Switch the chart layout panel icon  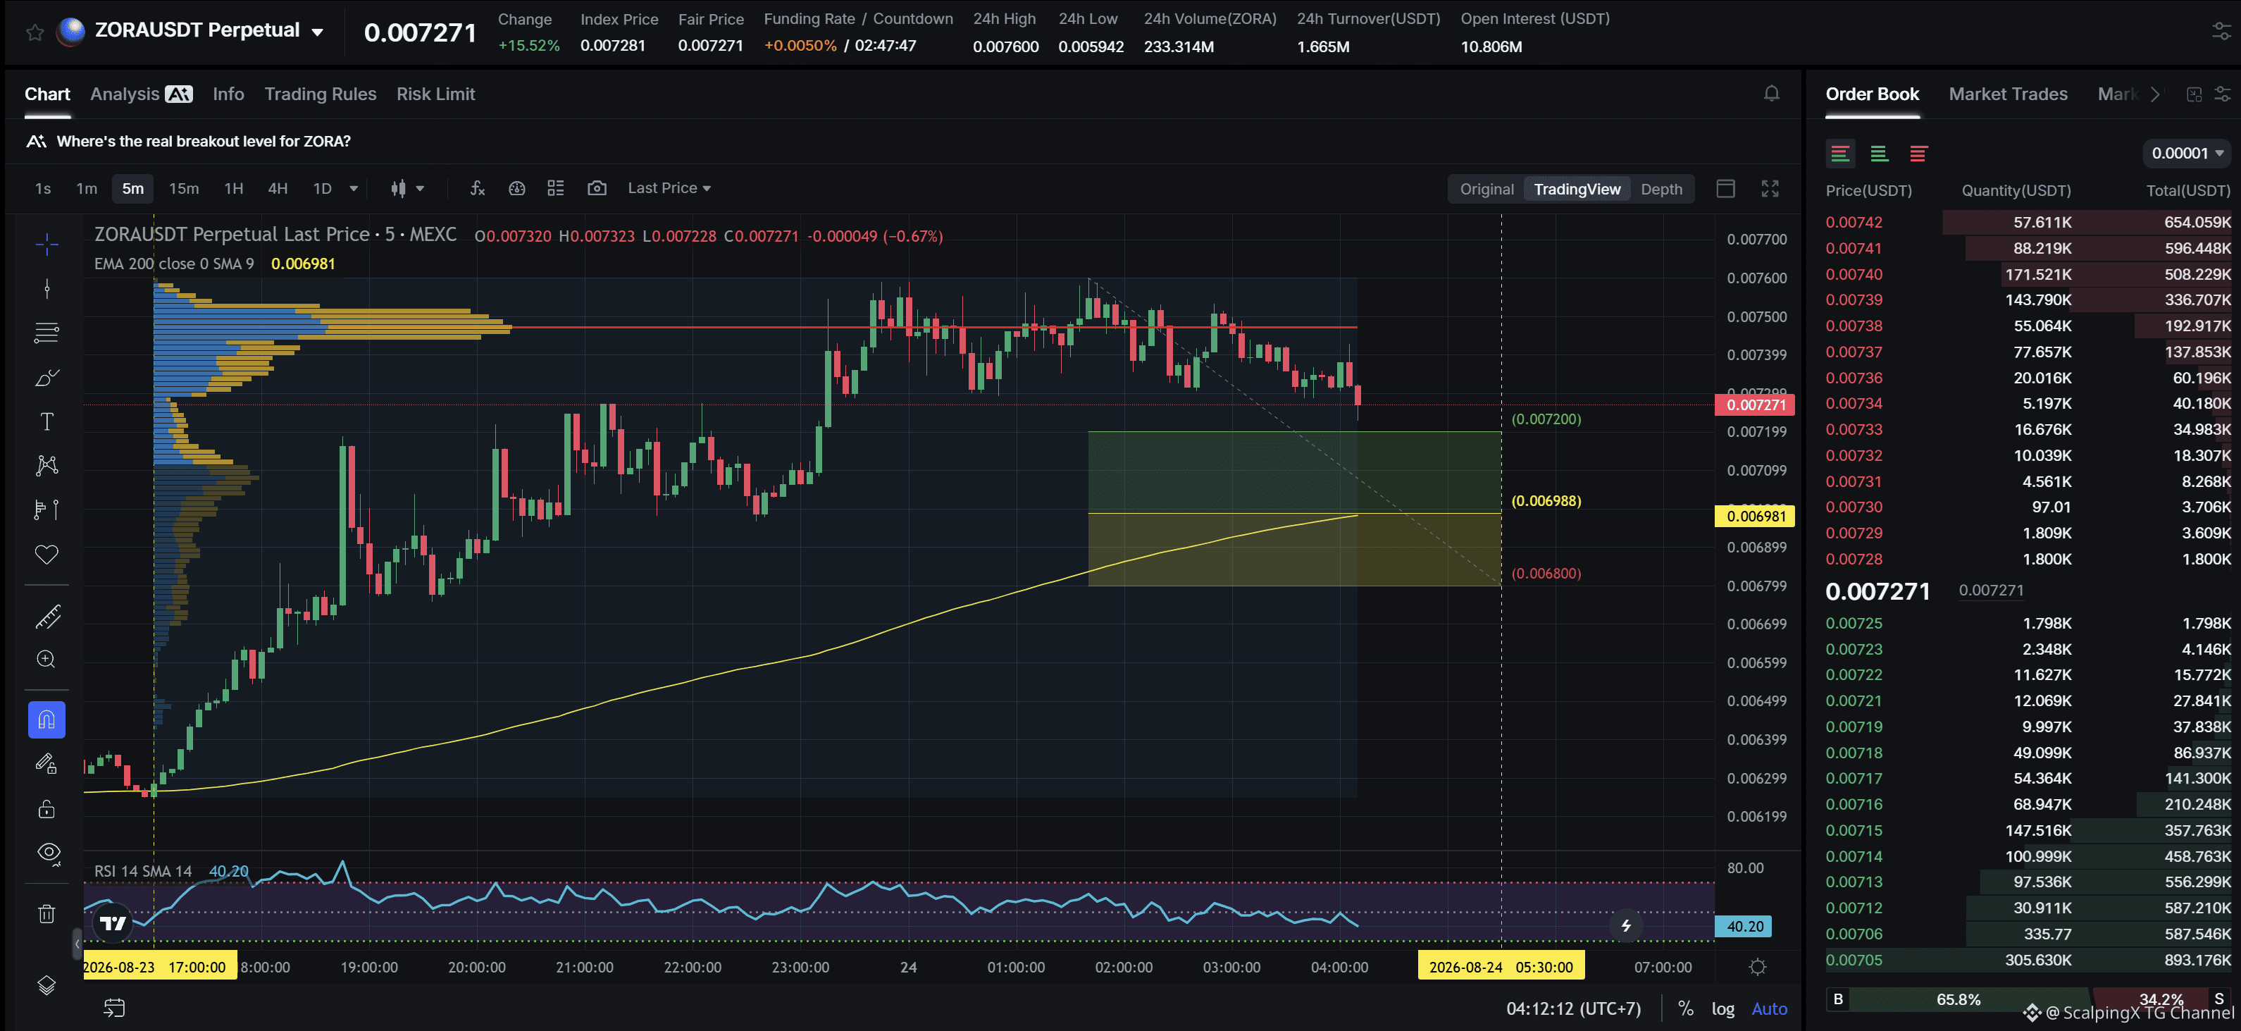pyautogui.click(x=1726, y=189)
